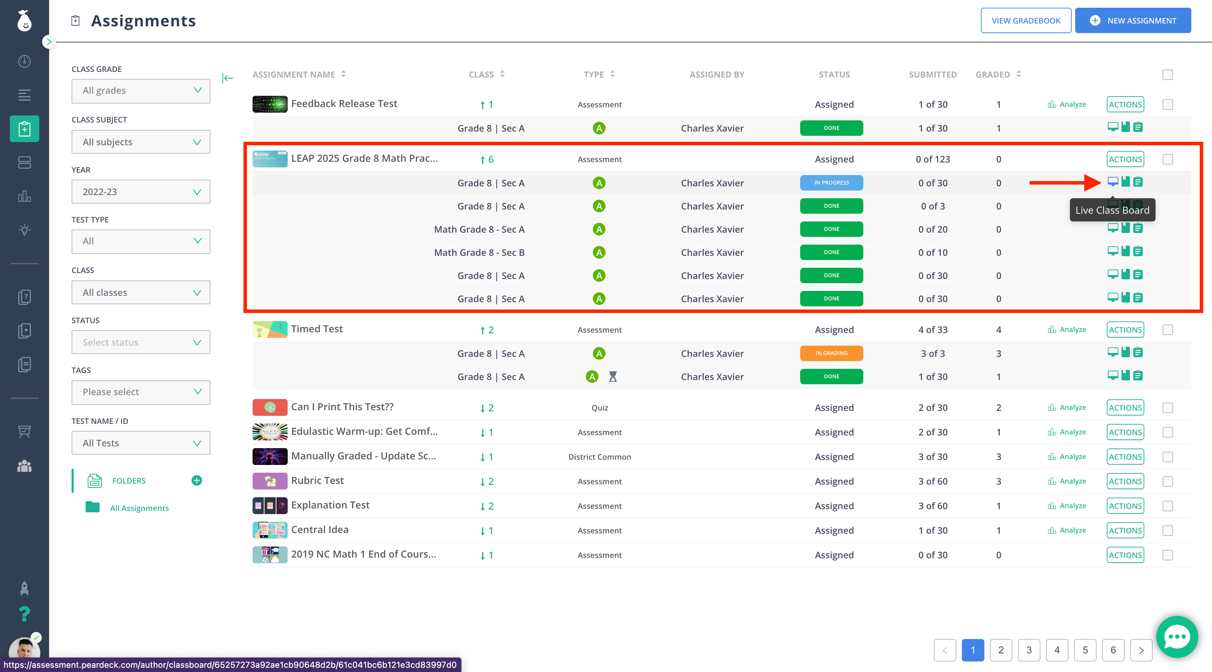Add a new folder with plus icon

(197, 480)
